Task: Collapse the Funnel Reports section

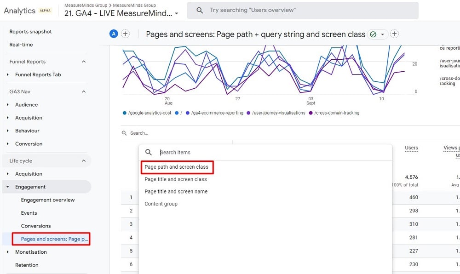Action: (x=84, y=61)
